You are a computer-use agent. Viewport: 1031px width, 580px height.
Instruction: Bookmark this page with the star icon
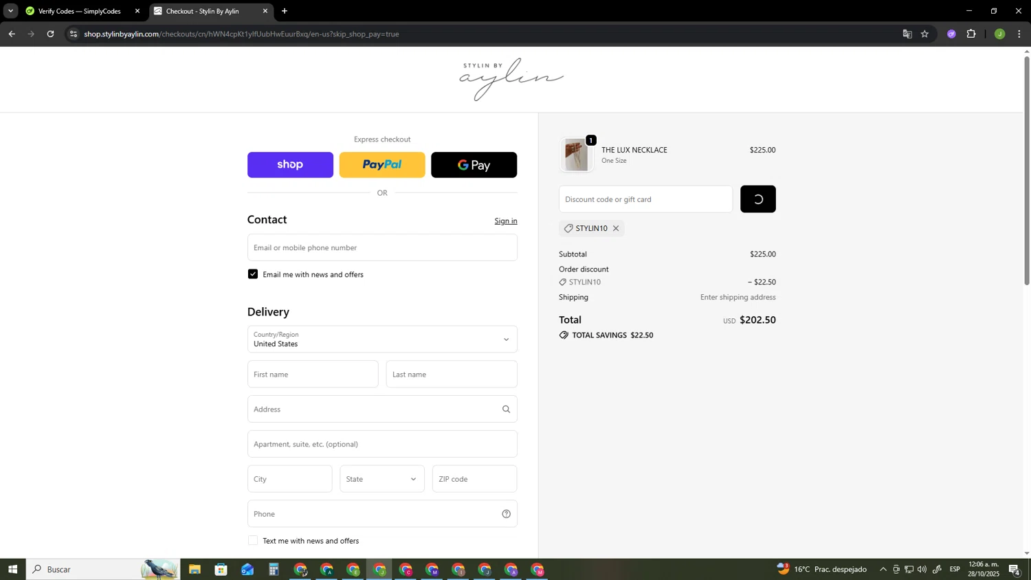point(925,34)
